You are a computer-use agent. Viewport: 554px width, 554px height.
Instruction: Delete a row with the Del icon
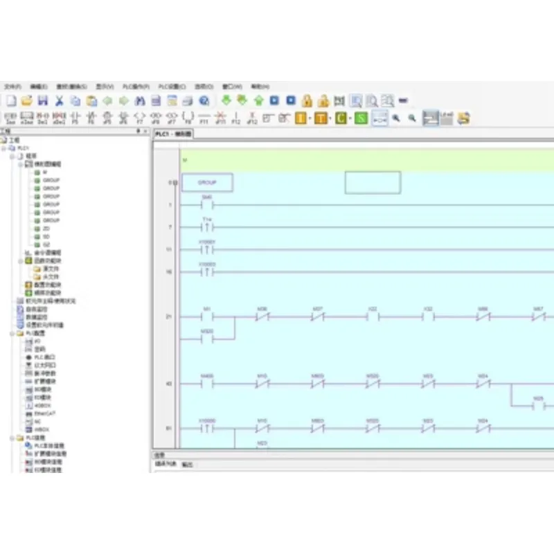pyautogui.click(x=43, y=118)
